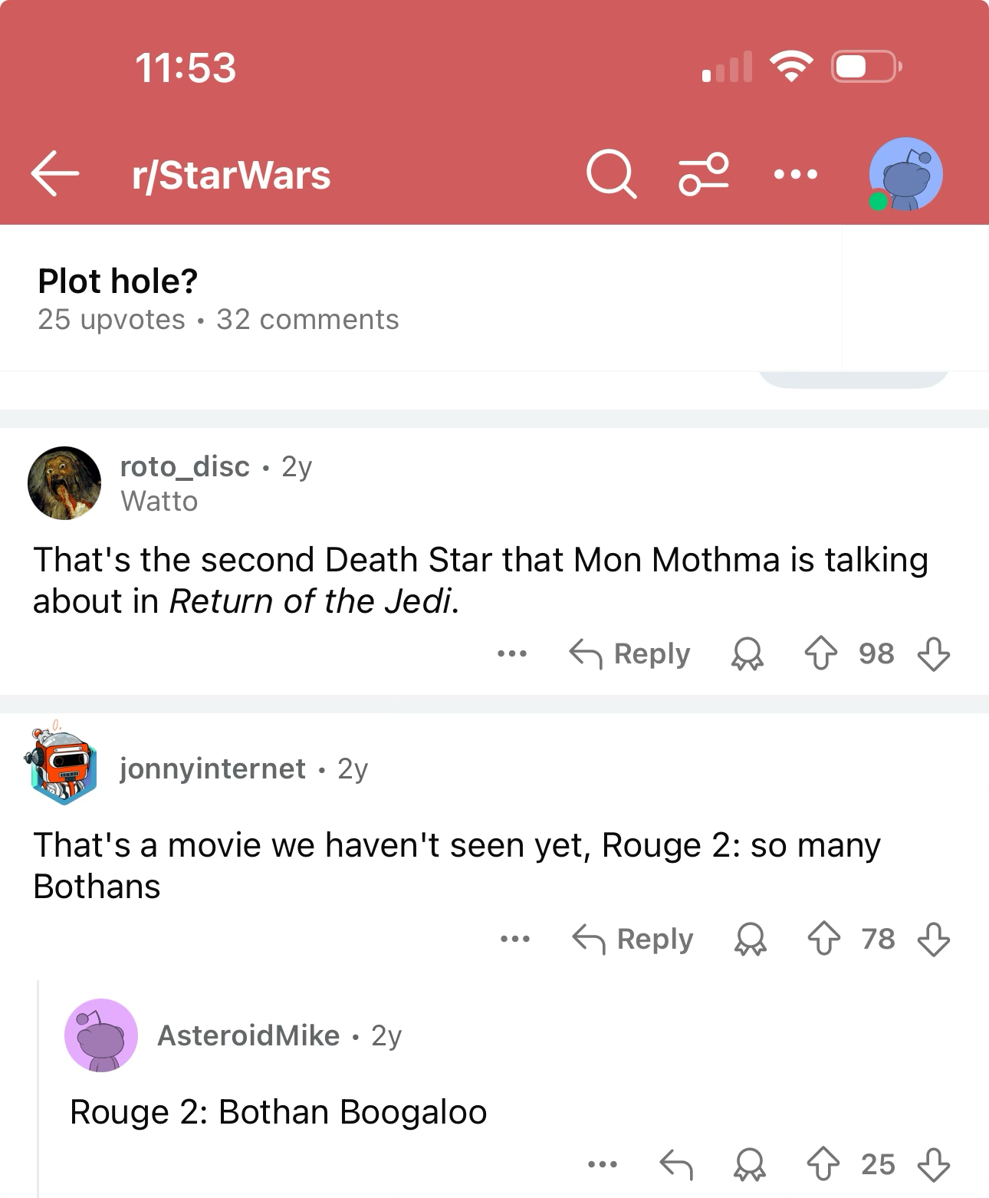Downvote roto_disc's comment
Screen dimensions: 989x1198
[x=933, y=654]
